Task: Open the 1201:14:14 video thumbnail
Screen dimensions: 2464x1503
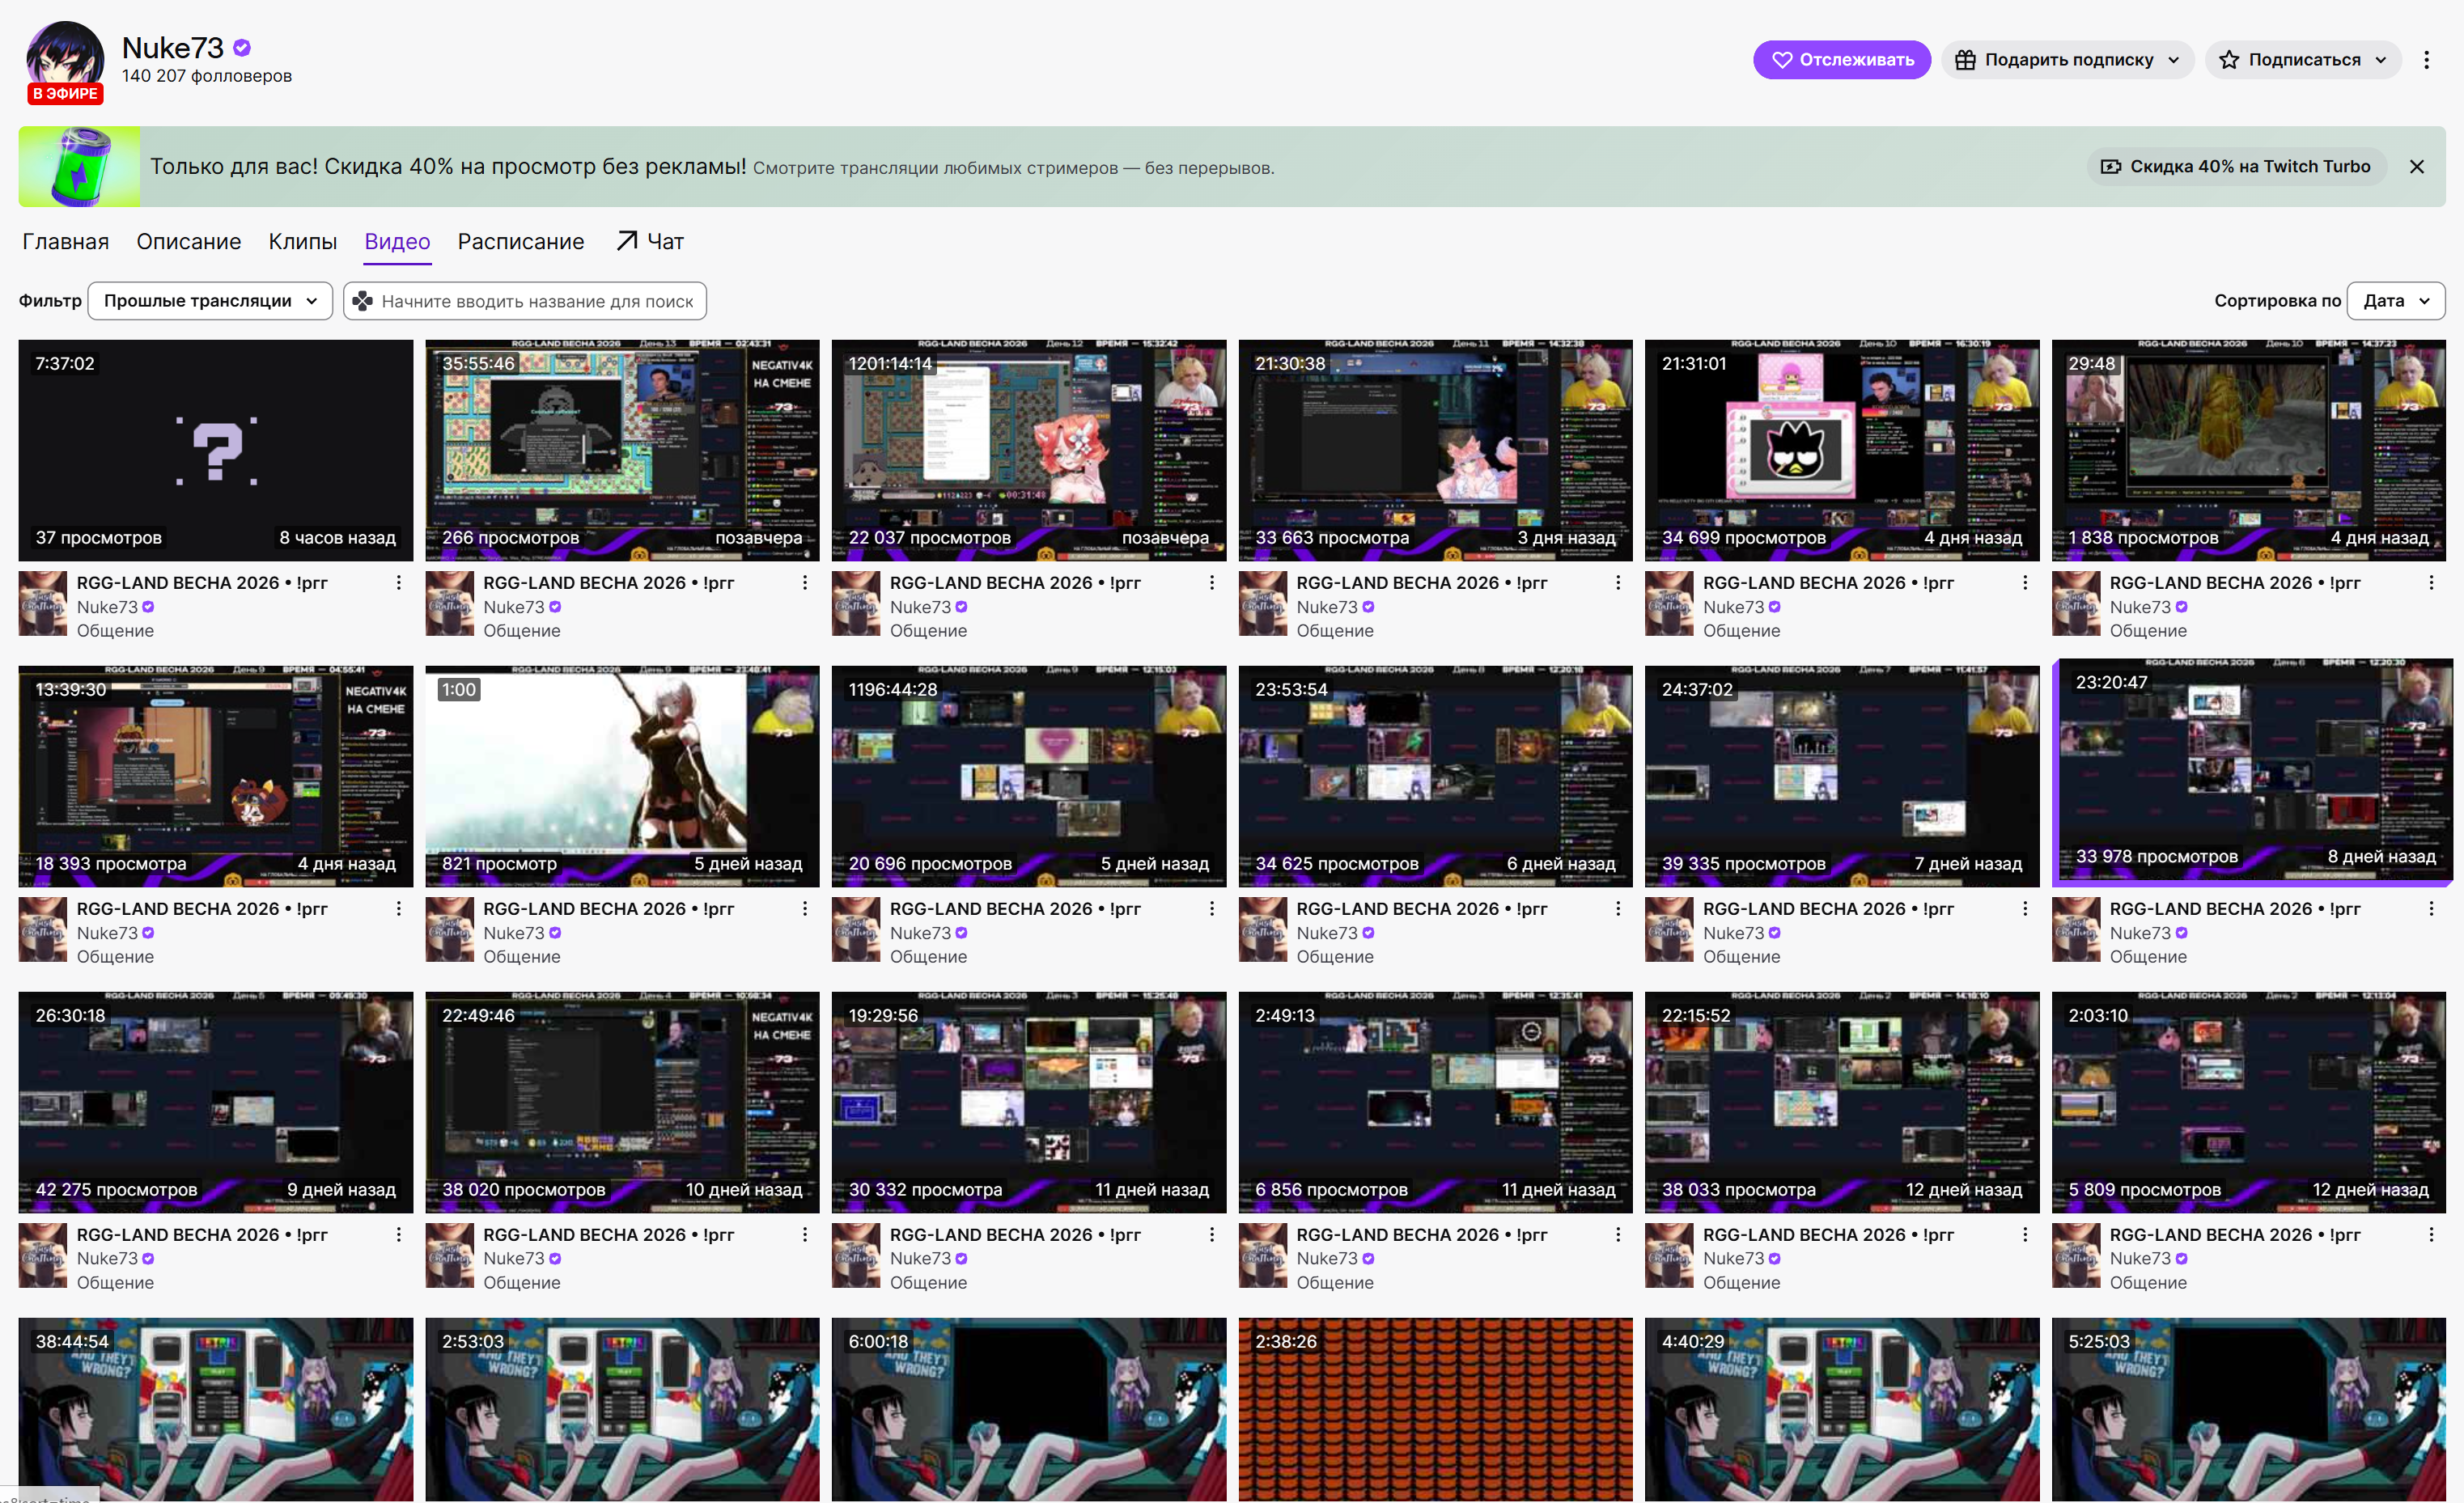Action: tap(1028, 450)
